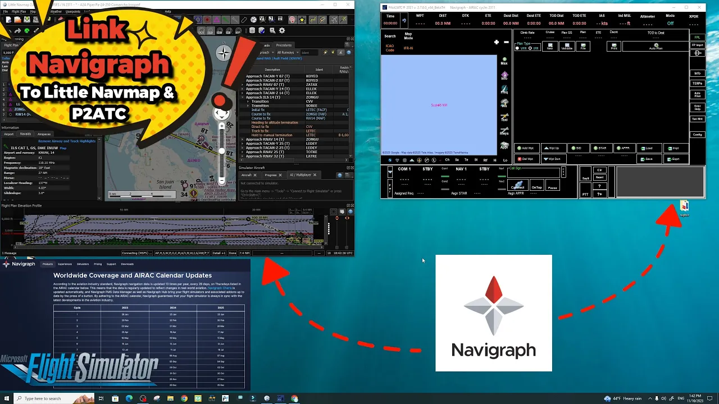Viewport: 719px width, 404px height.
Task: Click the Validate button in Pilot2ATC
Action: pos(567,47)
